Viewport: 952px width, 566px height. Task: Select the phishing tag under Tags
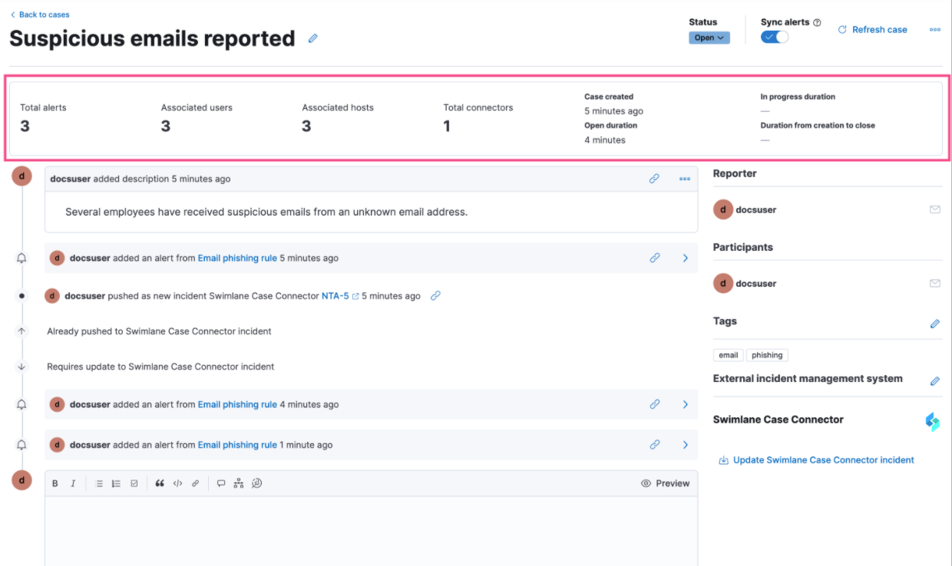tap(767, 354)
